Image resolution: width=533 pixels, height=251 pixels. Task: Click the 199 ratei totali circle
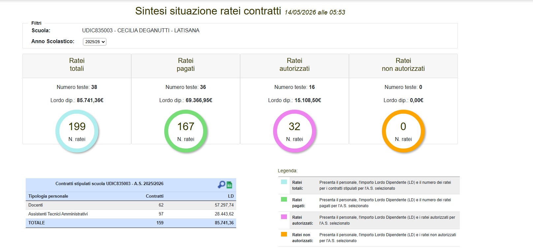click(77, 131)
